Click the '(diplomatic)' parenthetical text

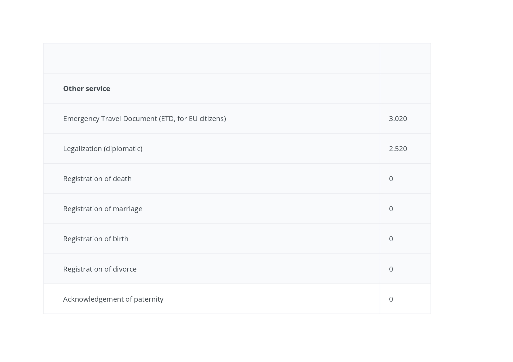click(123, 148)
